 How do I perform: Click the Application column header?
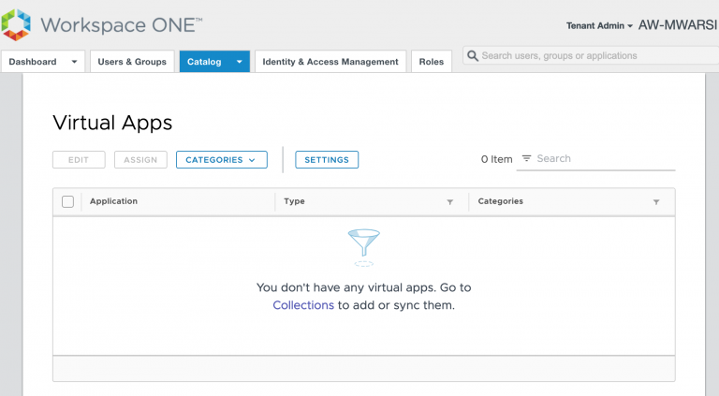point(113,200)
